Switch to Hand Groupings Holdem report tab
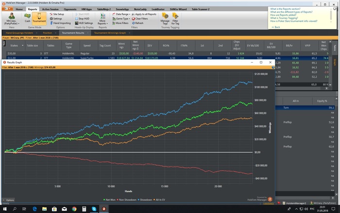The height and width of the screenshot is (213, 340). 19,33
